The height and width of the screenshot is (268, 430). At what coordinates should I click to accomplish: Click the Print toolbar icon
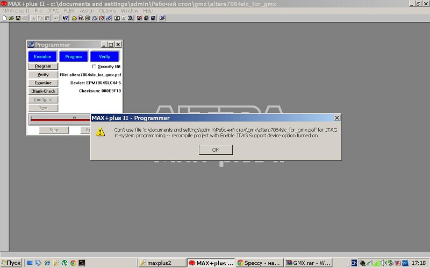tap(25, 18)
